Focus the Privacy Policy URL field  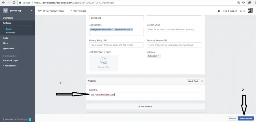click(116, 45)
